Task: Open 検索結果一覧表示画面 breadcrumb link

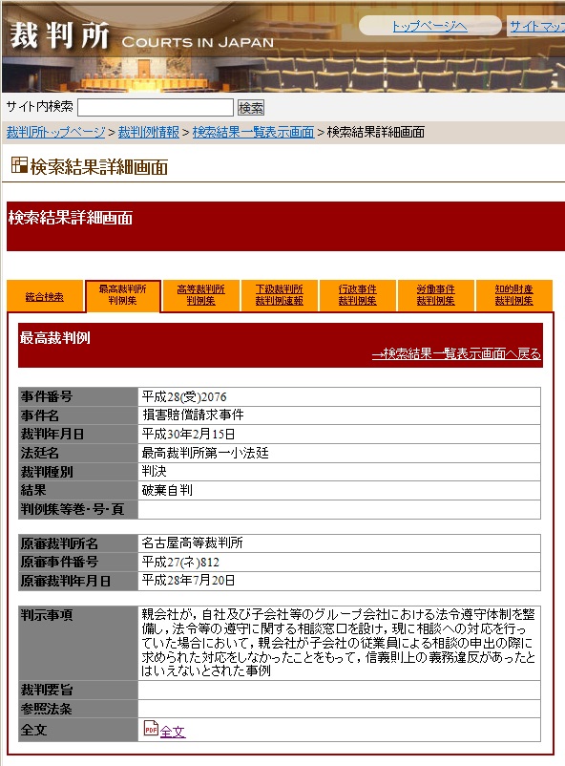Action: coord(253,132)
